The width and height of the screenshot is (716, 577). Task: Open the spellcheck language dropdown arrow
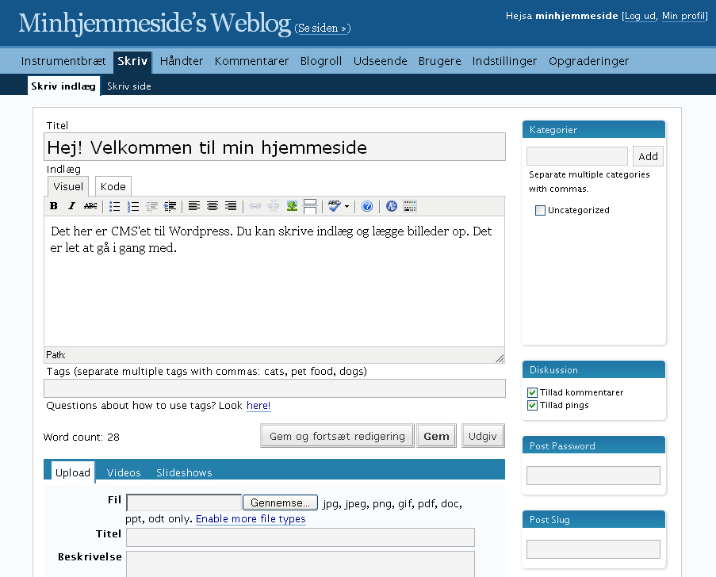(x=347, y=207)
